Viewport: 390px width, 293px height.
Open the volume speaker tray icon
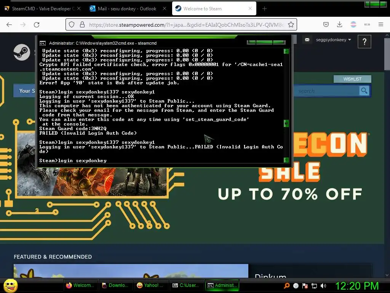click(x=323, y=286)
